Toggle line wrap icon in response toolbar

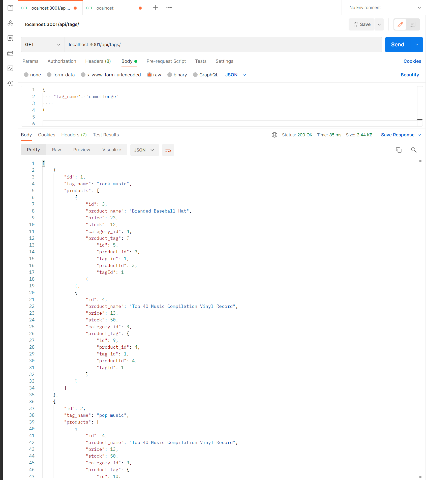pyautogui.click(x=168, y=150)
